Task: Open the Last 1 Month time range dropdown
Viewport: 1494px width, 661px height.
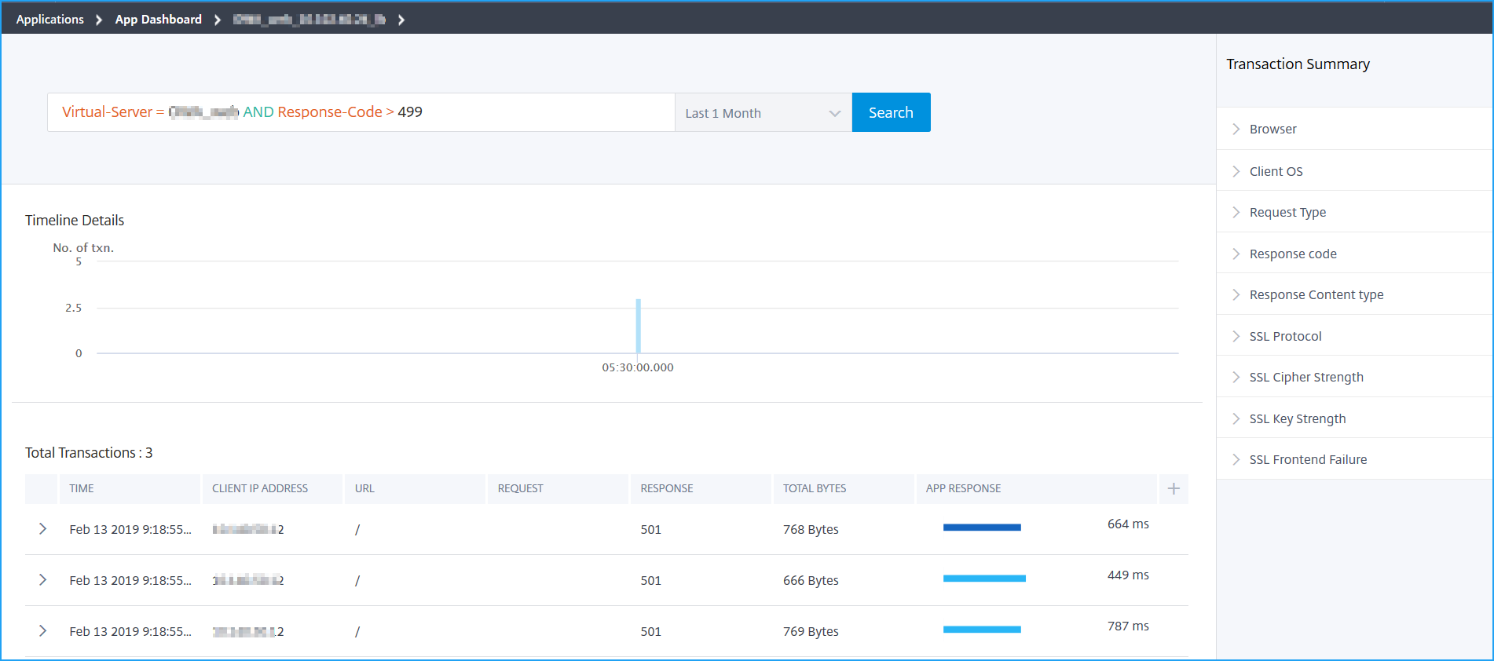Action: coord(763,113)
